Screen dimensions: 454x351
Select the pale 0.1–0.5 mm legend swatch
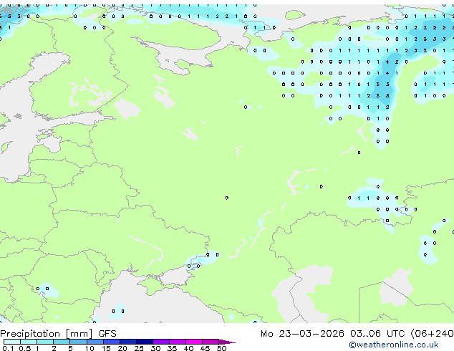point(12,342)
